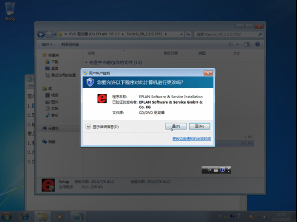Click the No (否(N)) button in UAC dialog

click(199, 126)
